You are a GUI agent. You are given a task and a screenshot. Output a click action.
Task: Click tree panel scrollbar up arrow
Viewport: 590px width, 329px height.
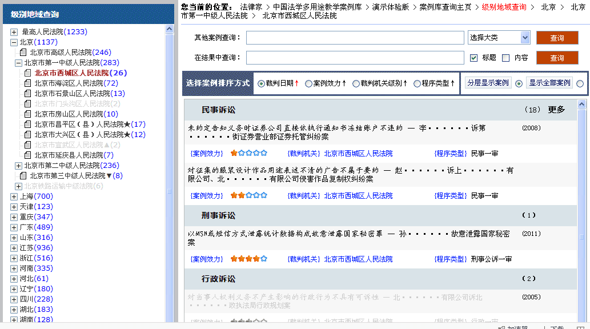[169, 29]
